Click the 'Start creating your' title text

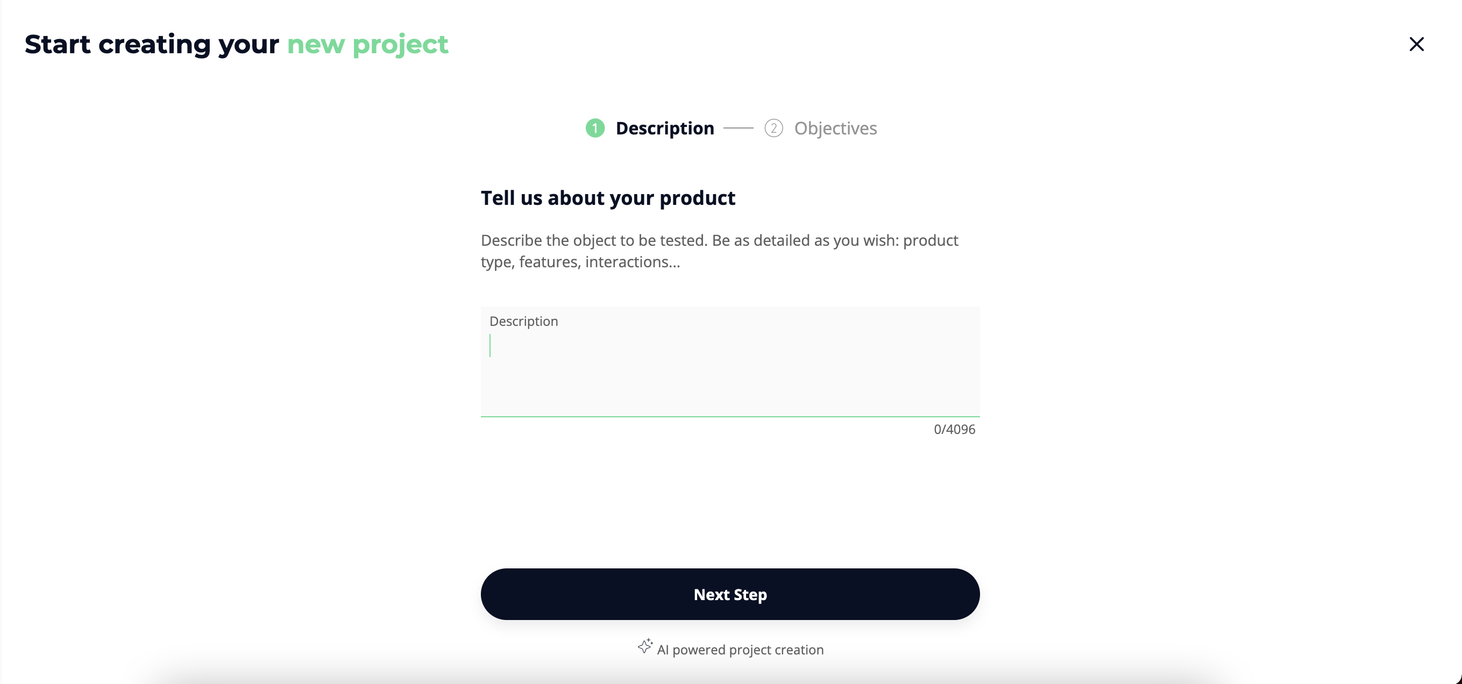(x=152, y=44)
